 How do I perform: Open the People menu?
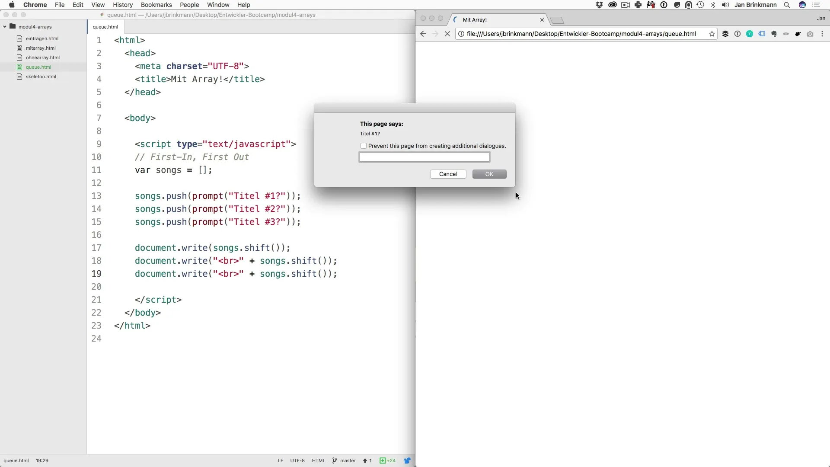point(189,5)
